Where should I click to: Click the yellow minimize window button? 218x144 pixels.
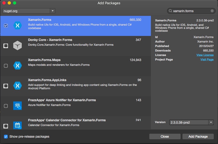(9, 3)
